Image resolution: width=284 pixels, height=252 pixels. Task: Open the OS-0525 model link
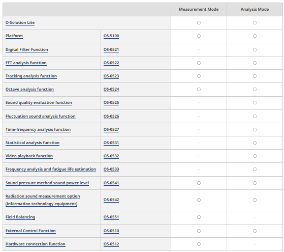[111, 103]
